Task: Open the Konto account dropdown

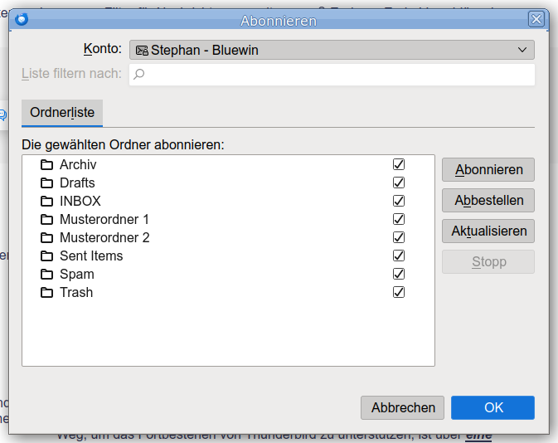Action: 332,50
